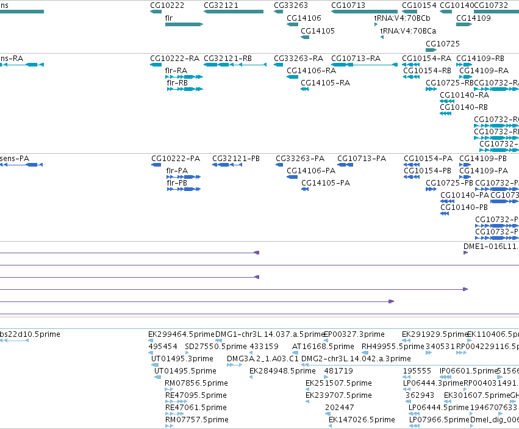The image size is (519, 429).
Task: Click the CG10140-RA transcript label
Action: click(464, 95)
